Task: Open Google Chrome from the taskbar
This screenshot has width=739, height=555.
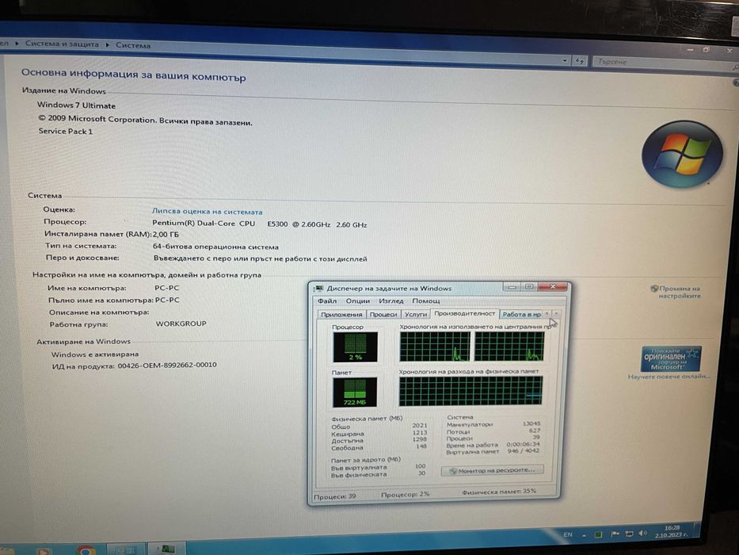Action: (x=86, y=550)
